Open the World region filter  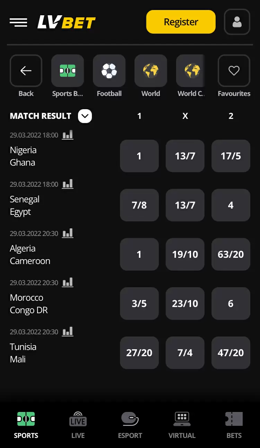[x=151, y=71]
